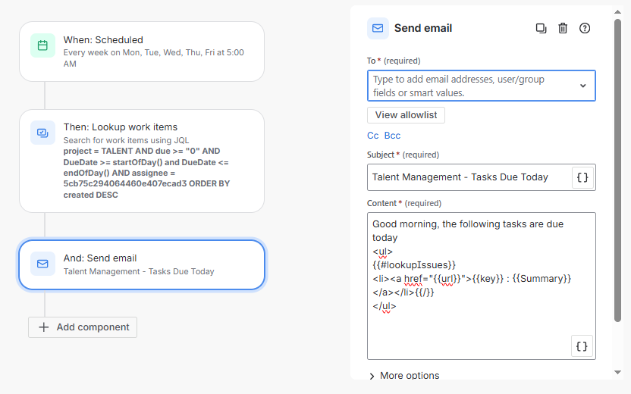631x394 pixels.
Task: Add Cc recipients
Action: point(372,136)
